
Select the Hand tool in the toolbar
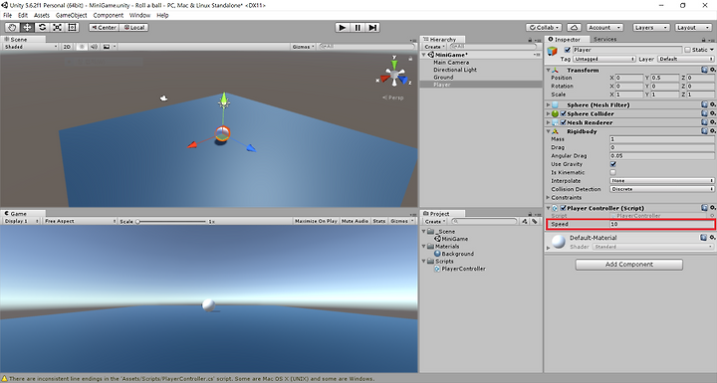click(x=12, y=28)
